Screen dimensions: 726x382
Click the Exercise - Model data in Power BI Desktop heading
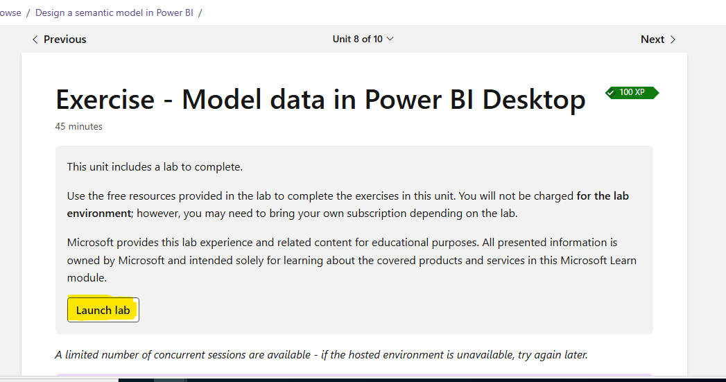pyautogui.click(x=320, y=99)
